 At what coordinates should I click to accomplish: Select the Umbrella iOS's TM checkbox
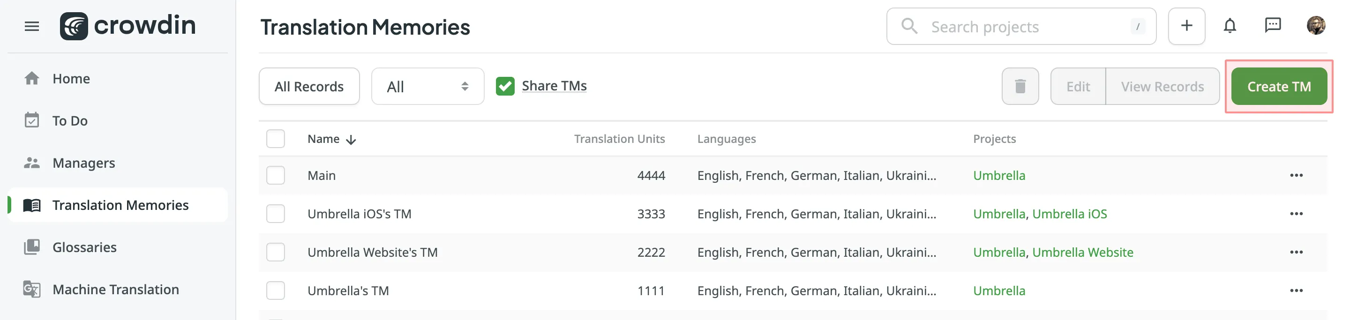276,214
